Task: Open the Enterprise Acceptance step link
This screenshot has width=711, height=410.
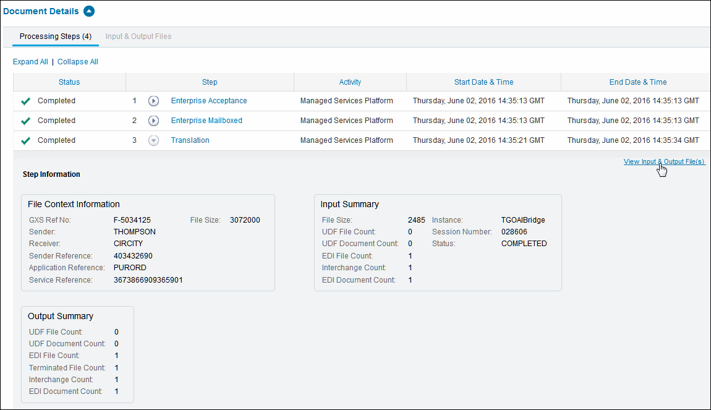Action: tap(209, 101)
